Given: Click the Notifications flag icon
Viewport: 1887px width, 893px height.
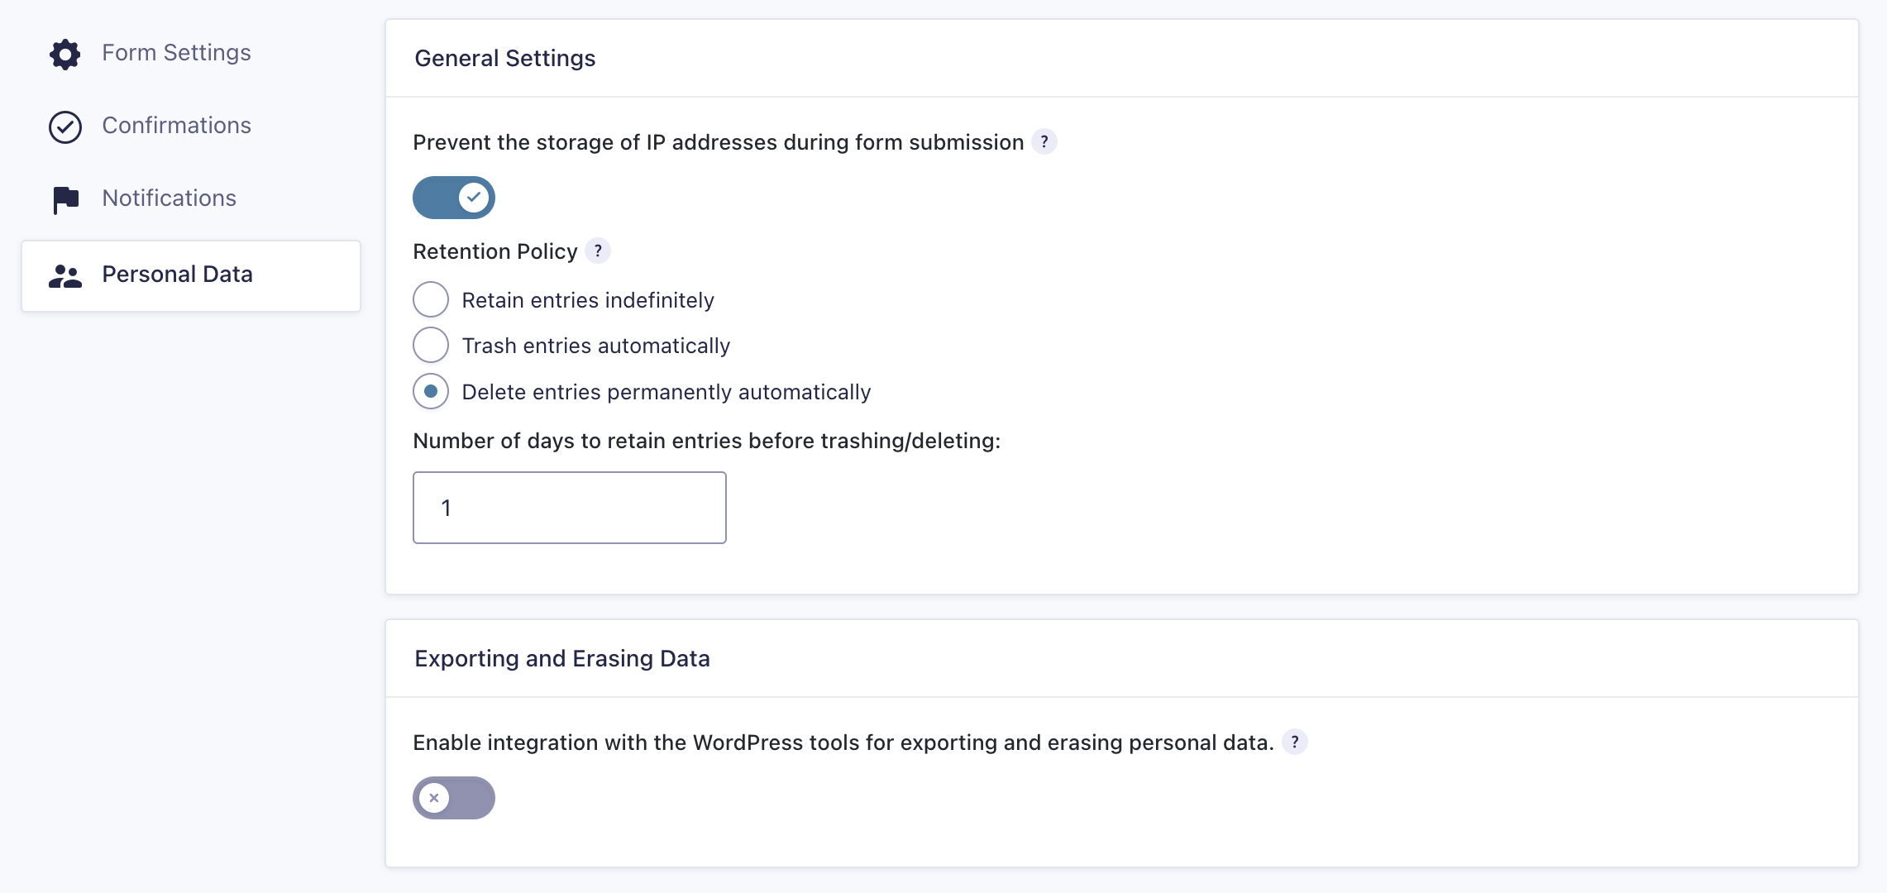Looking at the screenshot, I should coord(65,199).
